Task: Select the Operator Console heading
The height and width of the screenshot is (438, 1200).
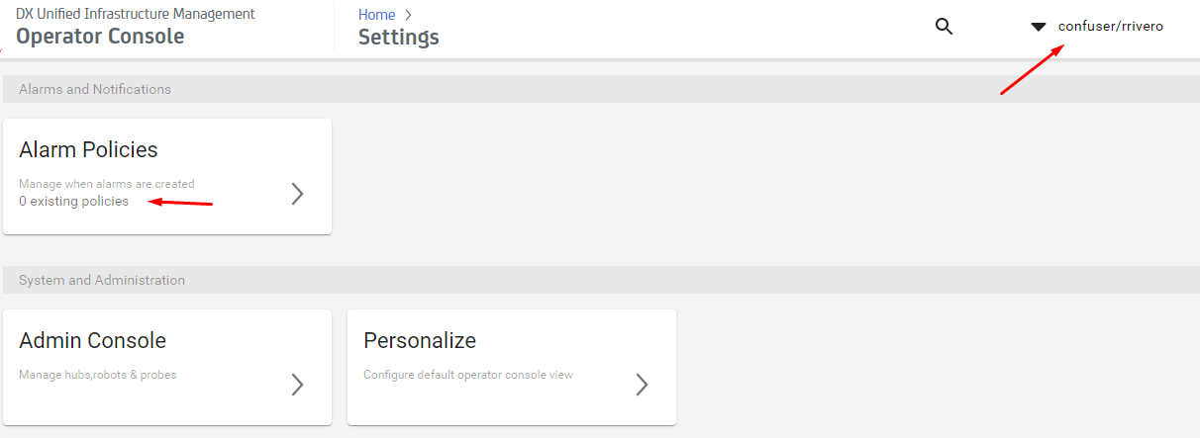Action: tap(100, 36)
